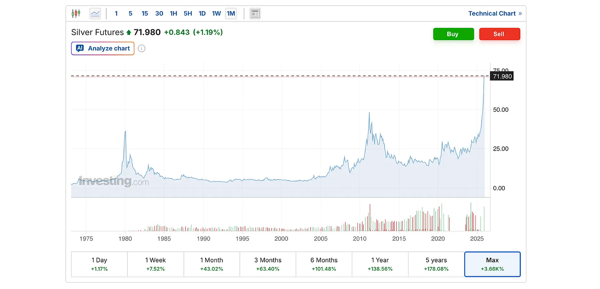Switch to the 1 Day range tab
This screenshot has height=289, width=600.
click(99, 264)
